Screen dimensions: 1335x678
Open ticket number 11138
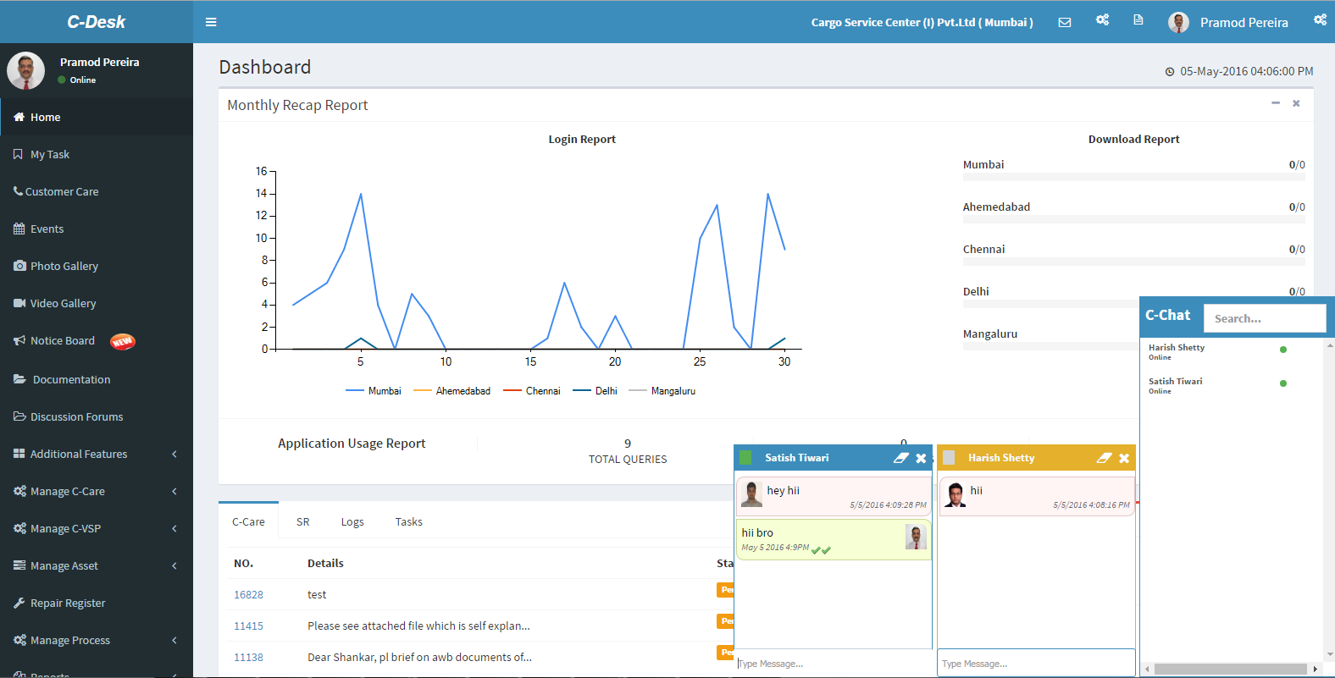click(x=248, y=657)
